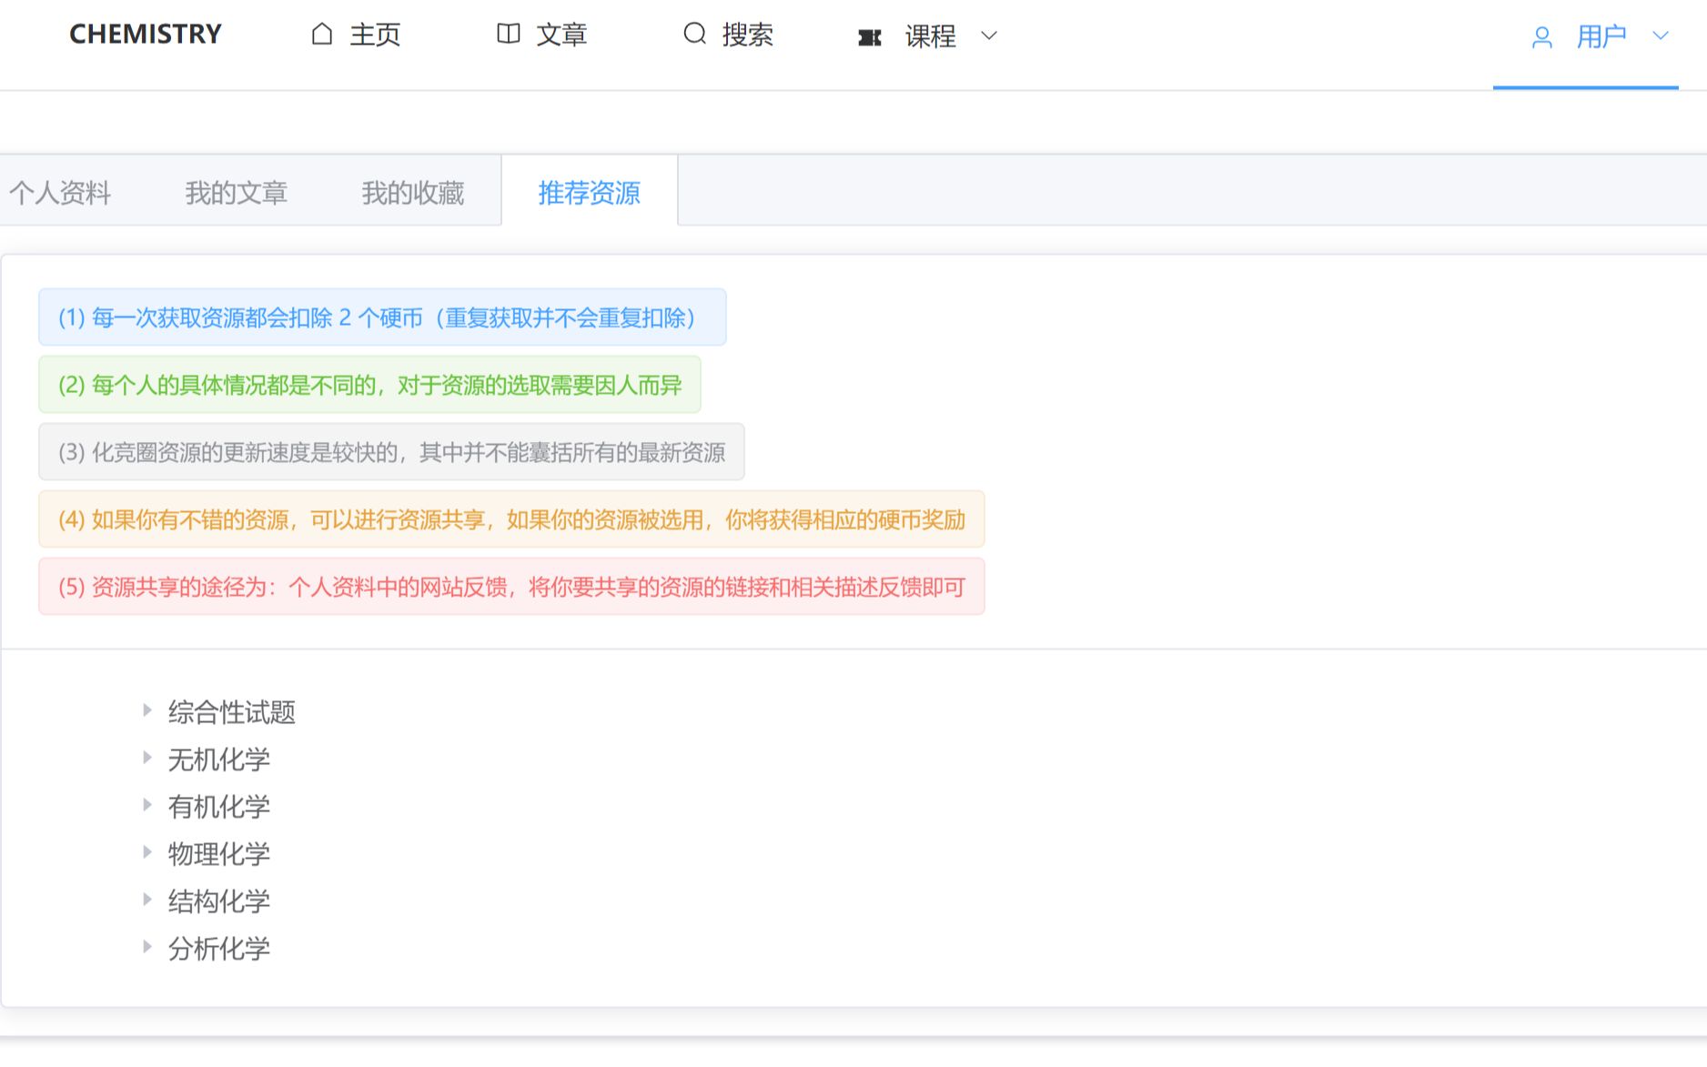Select the 推荐资源 tab
This screenshot has height=1067, width=1707.
click(590, 193)
